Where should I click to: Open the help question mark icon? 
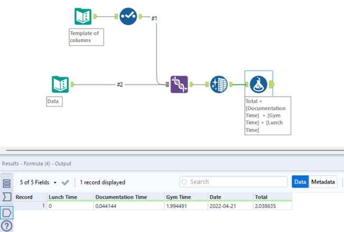[x=6, y=226]
